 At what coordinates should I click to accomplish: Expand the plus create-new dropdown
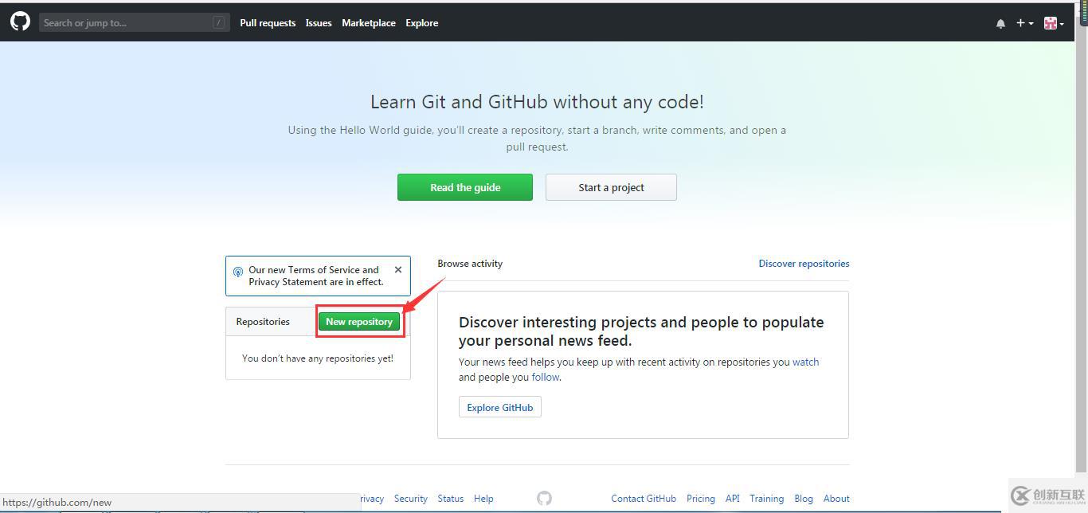click(1024, 23)
